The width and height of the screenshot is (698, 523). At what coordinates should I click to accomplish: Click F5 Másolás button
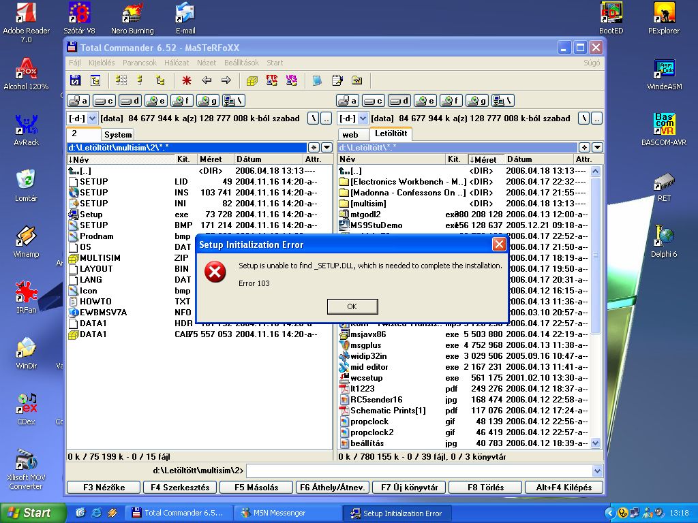(256, 488)
